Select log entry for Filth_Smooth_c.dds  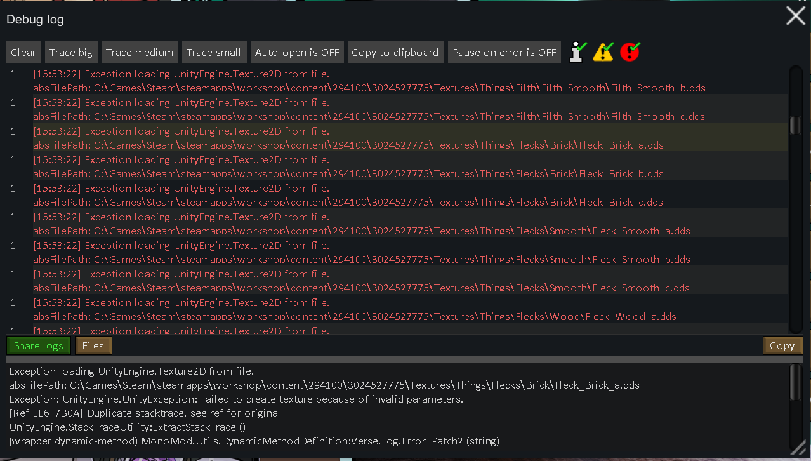point(397,109)
